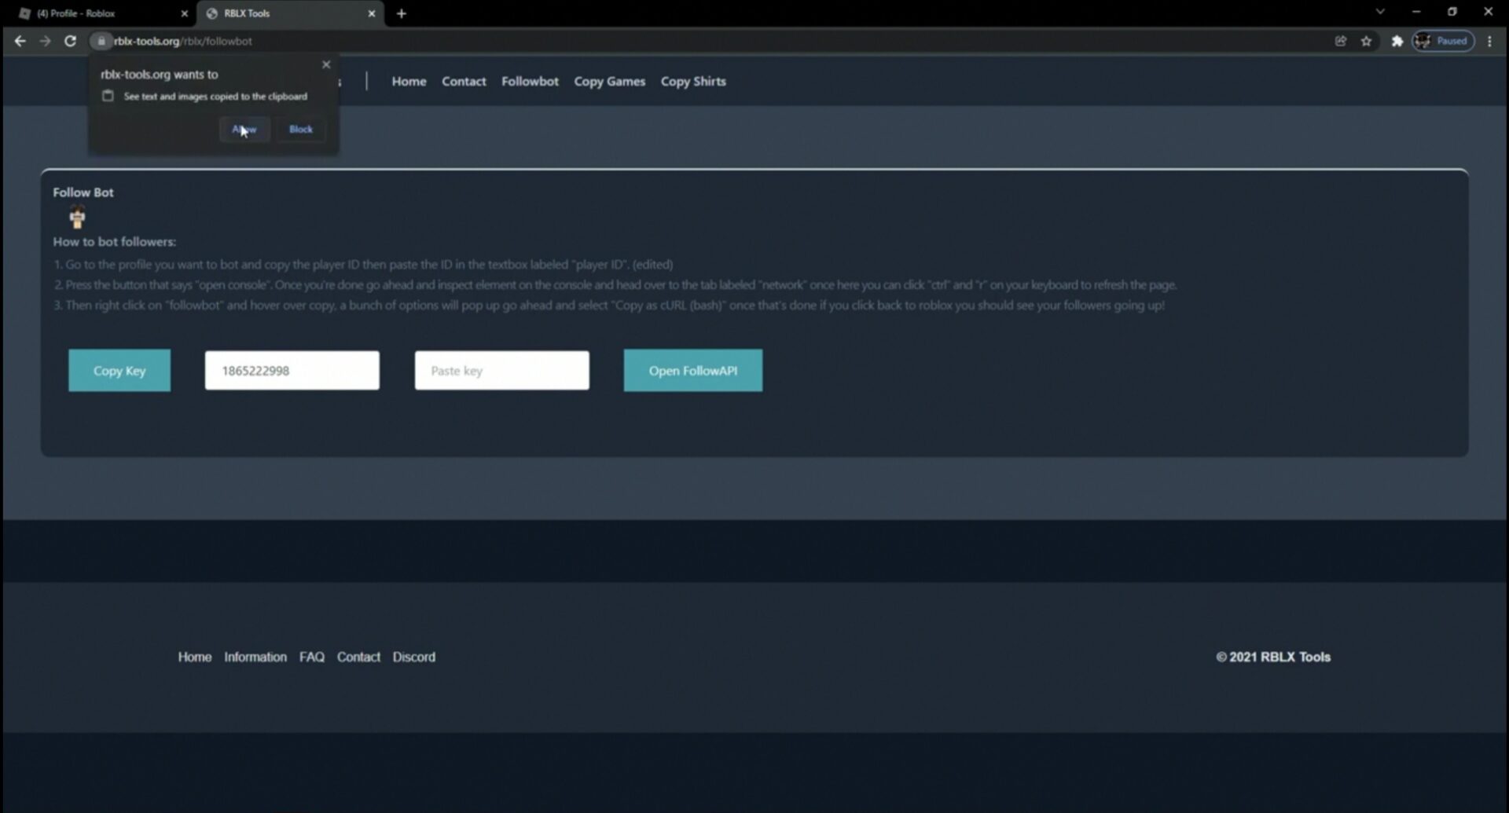This screenshot has height=813, width=1509.
Task: Click the Copy Key button
Action: [x=119, y=370]
